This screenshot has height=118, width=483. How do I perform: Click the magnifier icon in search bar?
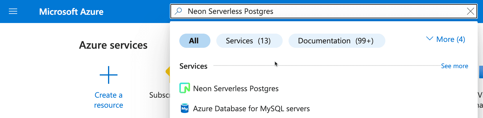pyautogui.click(x=178, y=11)
